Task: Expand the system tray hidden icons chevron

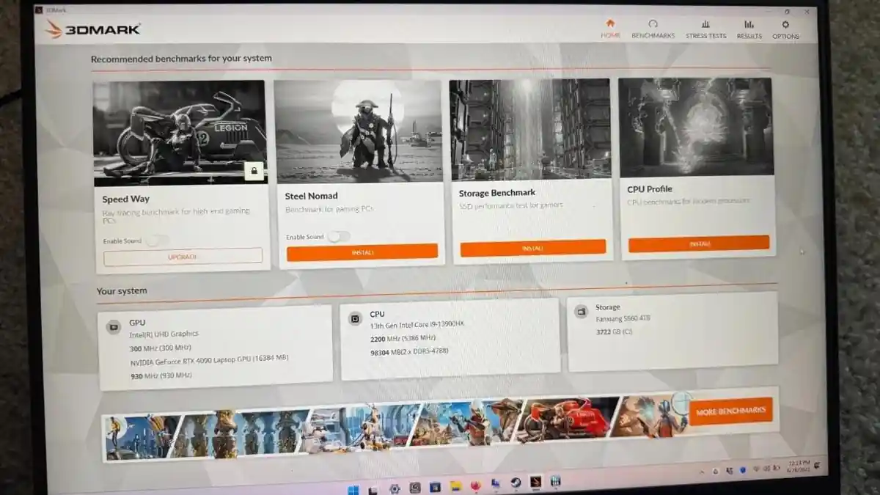Action: pyautogui.click(x=702, y=471)
